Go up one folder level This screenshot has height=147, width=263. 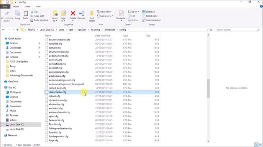coord(17,30)
